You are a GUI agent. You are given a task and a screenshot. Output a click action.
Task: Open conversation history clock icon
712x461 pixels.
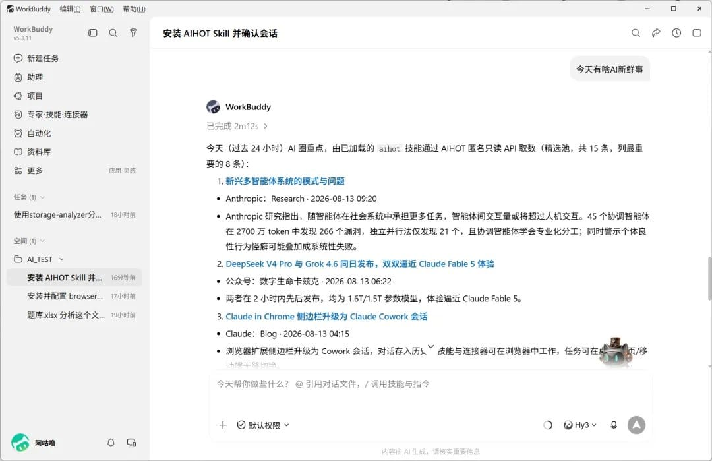pos(676,33)
